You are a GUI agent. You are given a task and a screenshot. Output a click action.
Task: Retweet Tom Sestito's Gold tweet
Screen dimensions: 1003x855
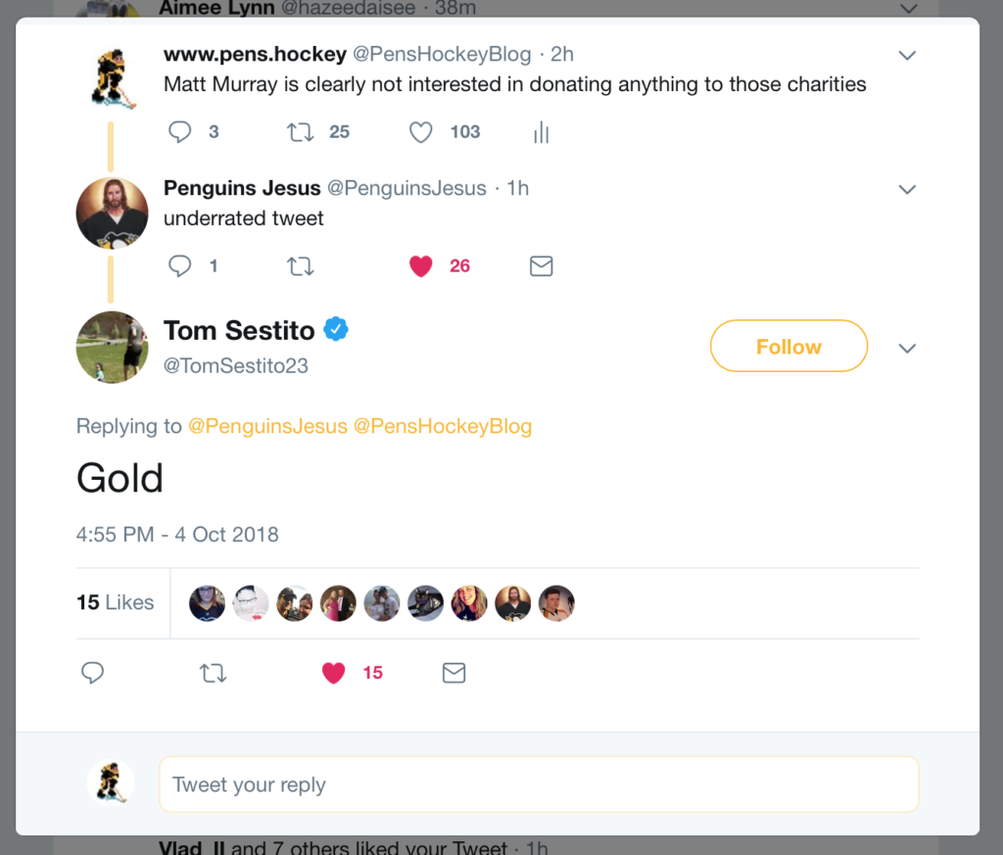point(213,673)
